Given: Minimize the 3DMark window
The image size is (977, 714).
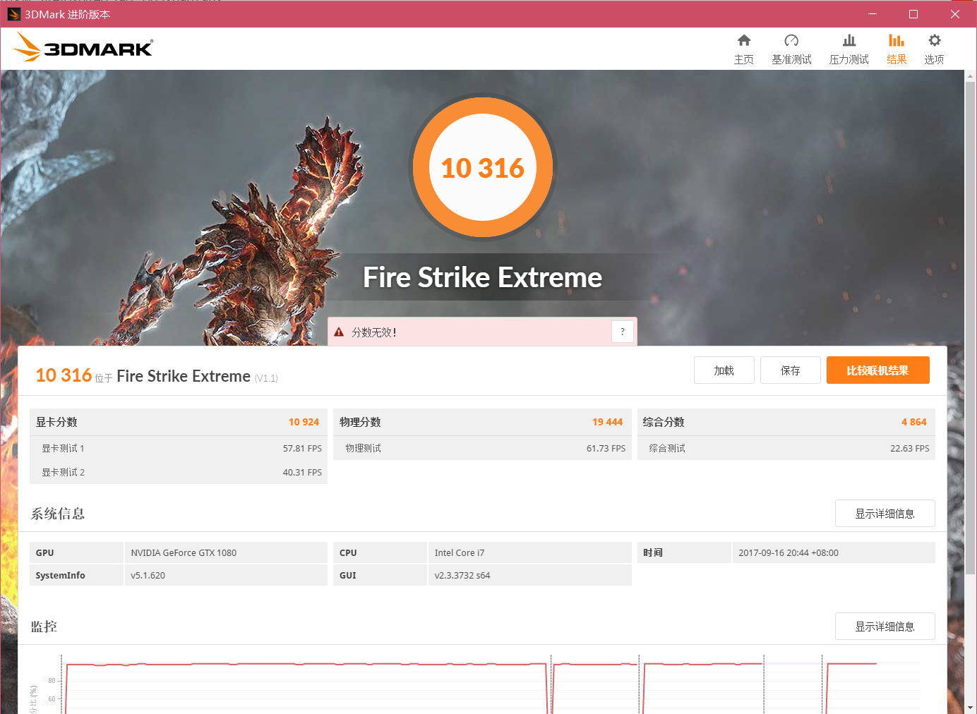Looking at the screenshot, I should tap(873, 14).
